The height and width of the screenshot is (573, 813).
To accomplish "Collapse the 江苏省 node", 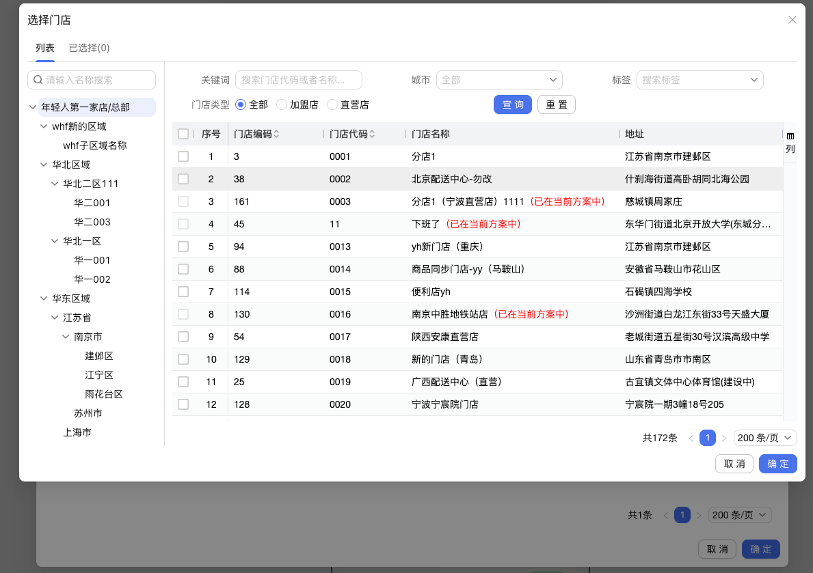I will [x=55, y=318].
